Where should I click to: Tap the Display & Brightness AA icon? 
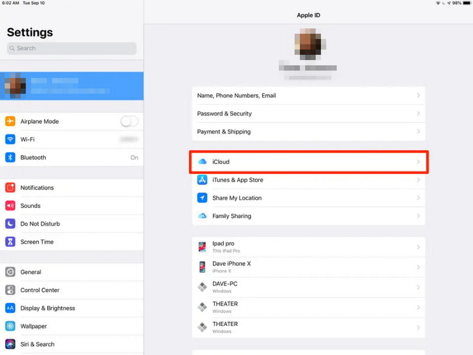(x=10, y=308)
